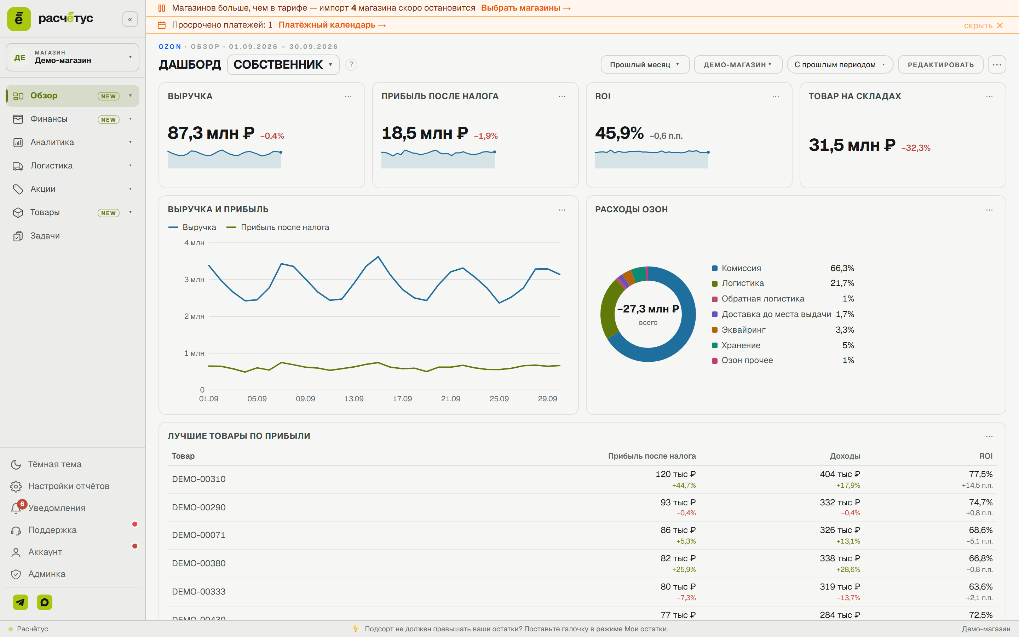
Task: Open the Telegram channel icon
Action: tap(20, 602)
